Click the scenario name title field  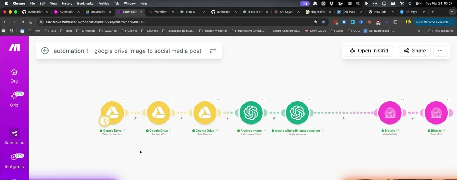click(127, 51)
